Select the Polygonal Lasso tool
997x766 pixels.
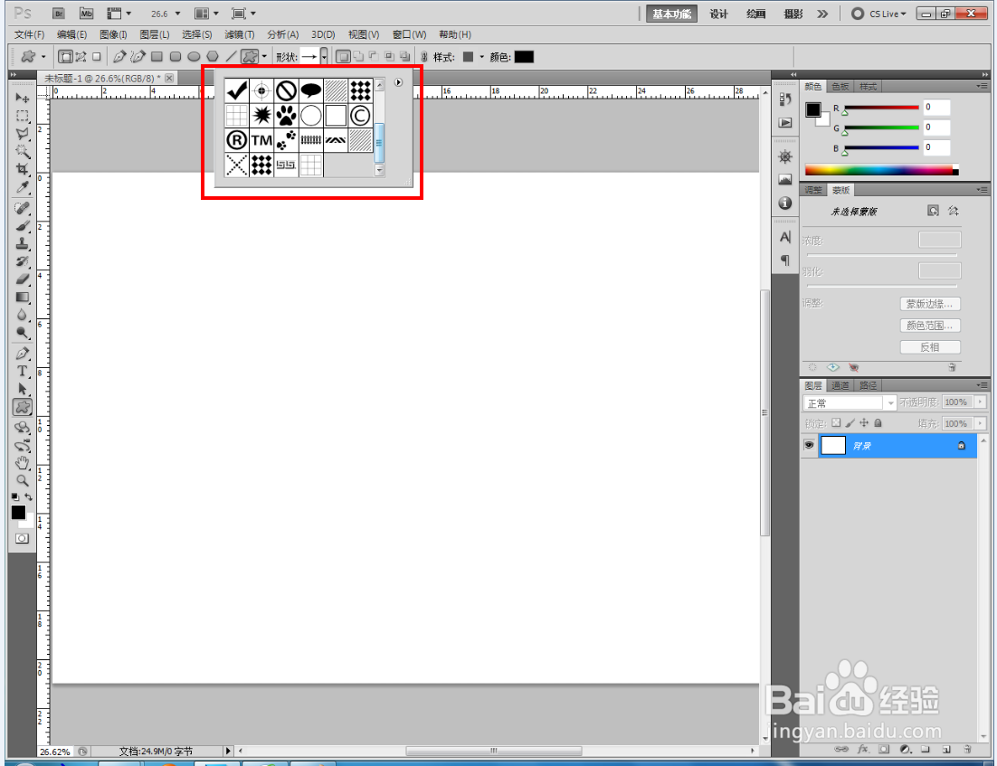[23, 134]
